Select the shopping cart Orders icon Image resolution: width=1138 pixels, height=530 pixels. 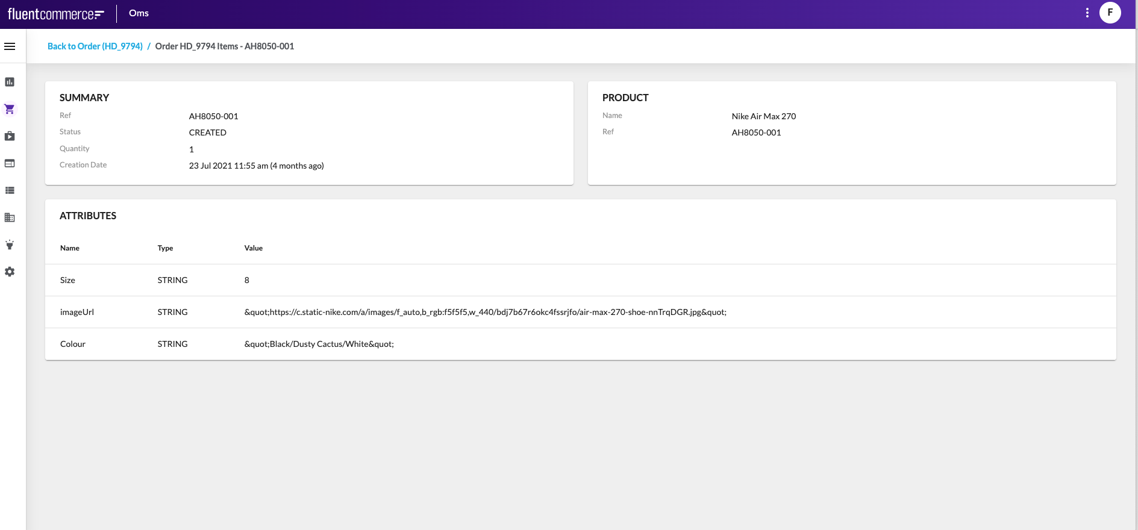point(10,109)
